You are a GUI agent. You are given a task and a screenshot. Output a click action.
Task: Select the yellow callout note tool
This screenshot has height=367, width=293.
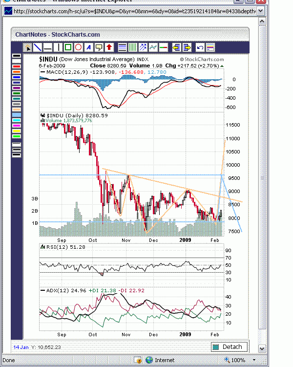(99, 47)
